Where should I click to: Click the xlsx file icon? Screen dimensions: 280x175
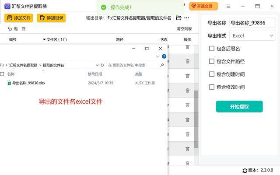(9, 83)
